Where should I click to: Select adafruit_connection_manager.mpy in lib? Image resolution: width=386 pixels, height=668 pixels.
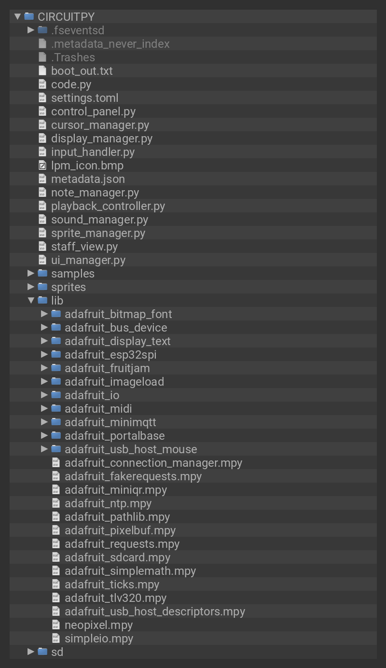tap(153, 463)
